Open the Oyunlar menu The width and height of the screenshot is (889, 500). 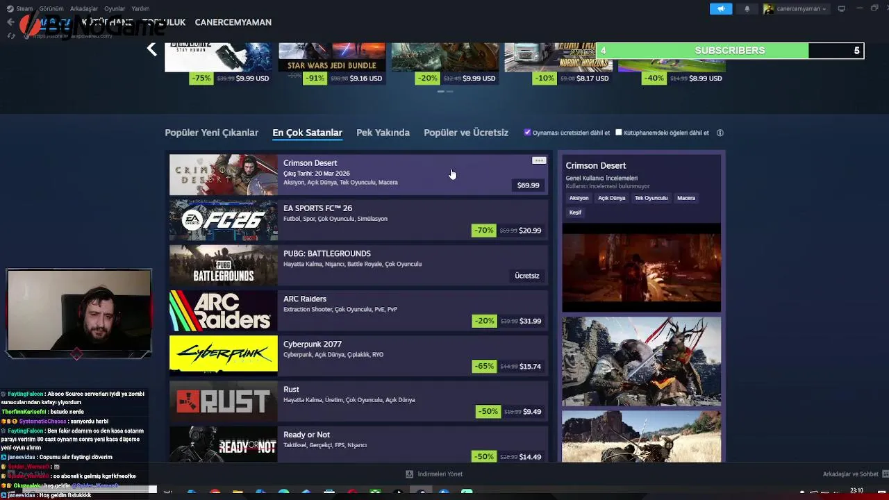coord(115,9)
